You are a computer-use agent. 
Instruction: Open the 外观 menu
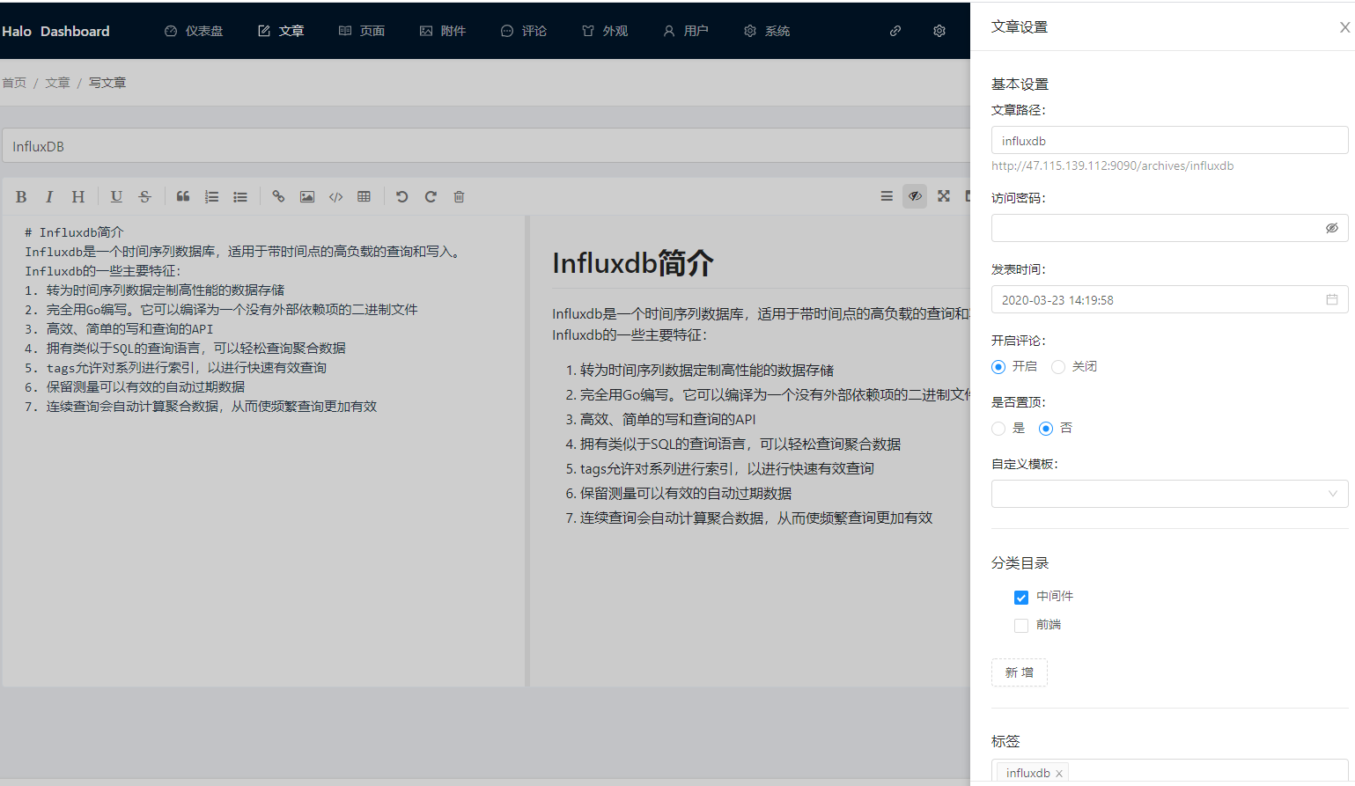click(605, 31)
